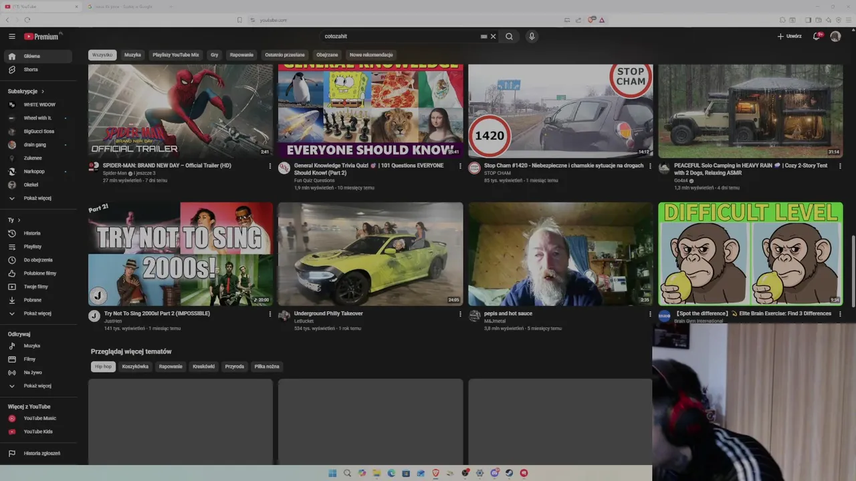Select the Gry filter chip
Image resolution: width=856 pixels, height=481 pixels.
click(x=214, y=55)
